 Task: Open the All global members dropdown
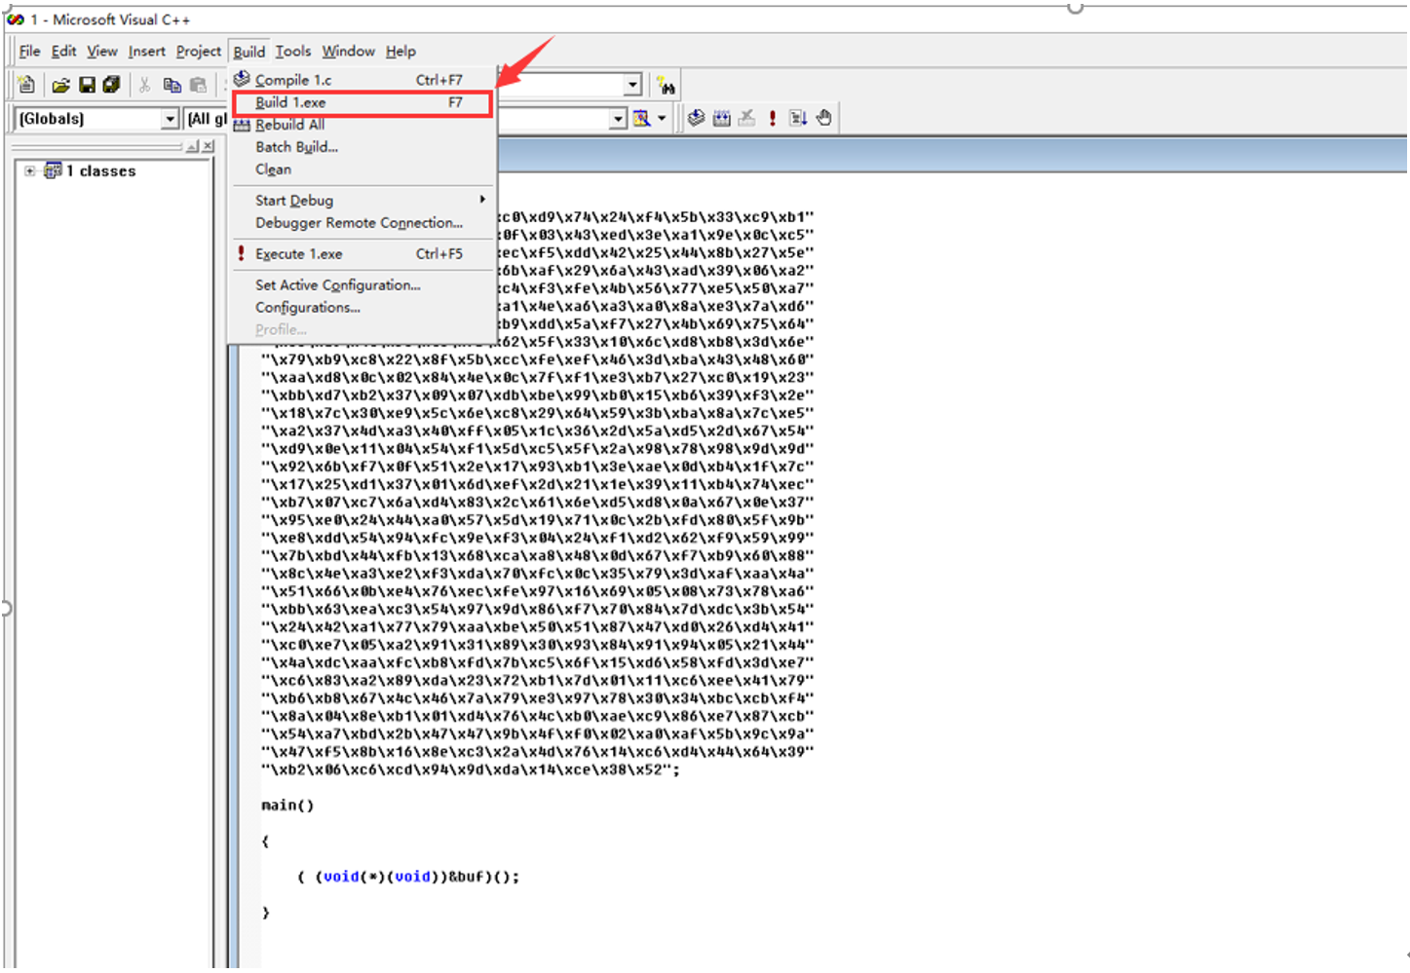tap(206, 119)
